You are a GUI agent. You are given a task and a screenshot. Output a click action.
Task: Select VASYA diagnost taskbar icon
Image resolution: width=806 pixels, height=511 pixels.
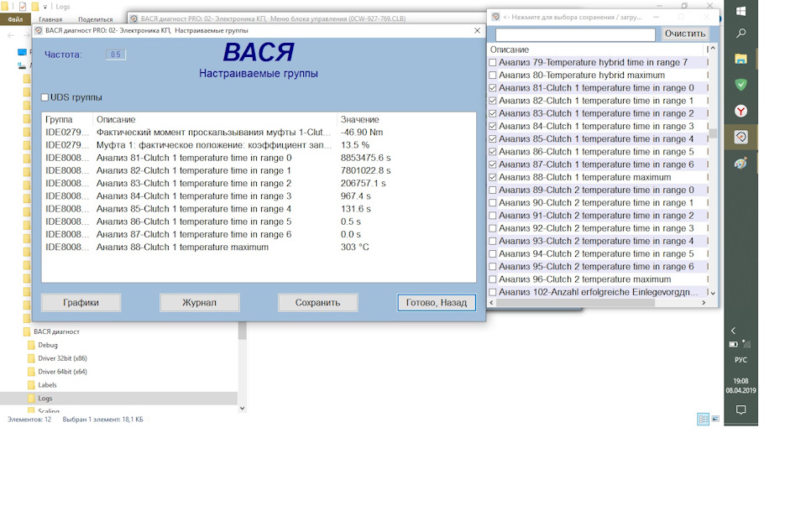(741, 137)
